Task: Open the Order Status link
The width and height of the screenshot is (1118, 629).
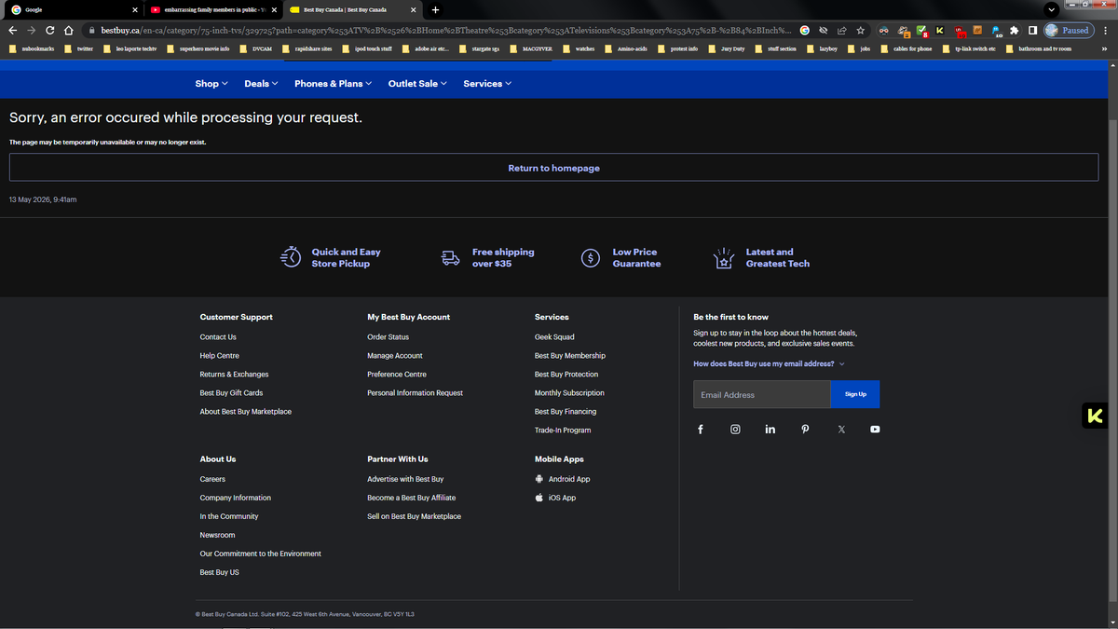Action: [388, 337]
